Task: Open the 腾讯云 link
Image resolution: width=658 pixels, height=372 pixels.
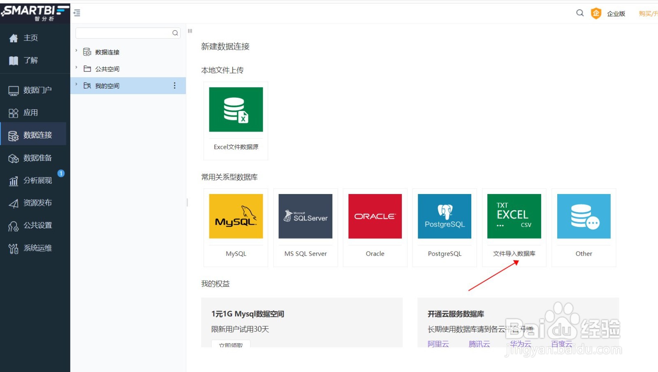Action: pyautogui.click(x=480, y=344)
